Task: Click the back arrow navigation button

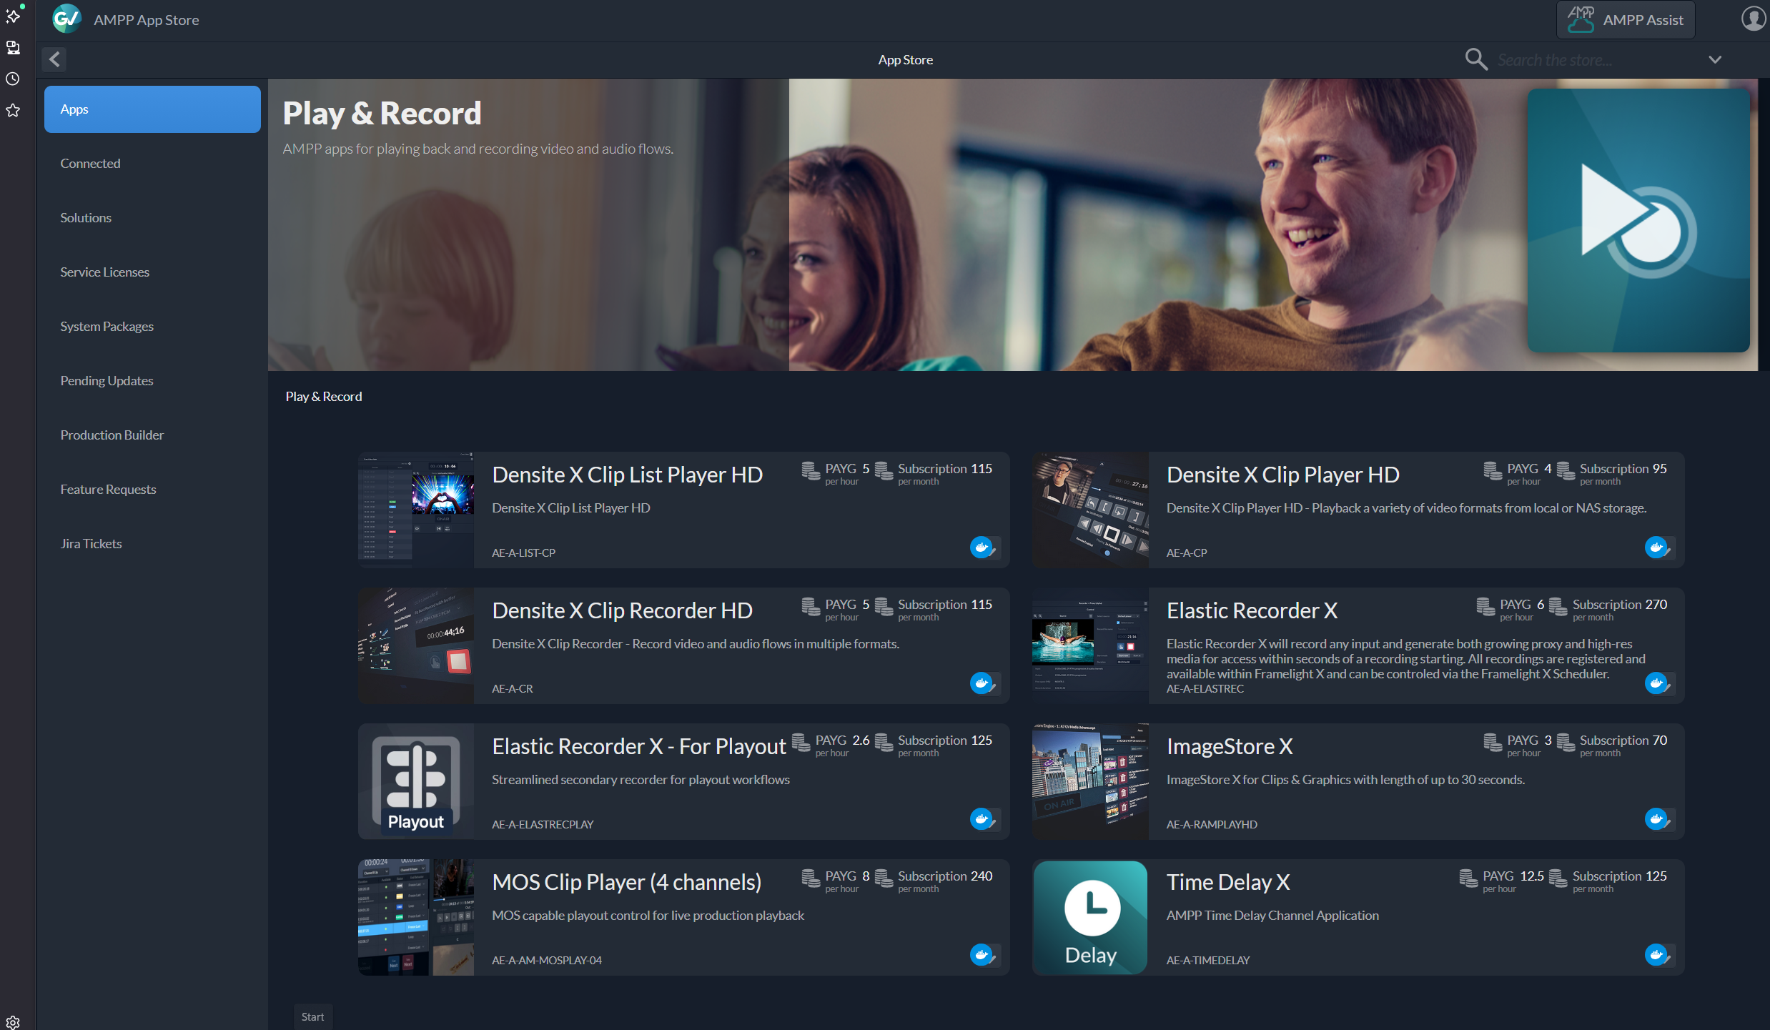Action: [x=54, y=59]
